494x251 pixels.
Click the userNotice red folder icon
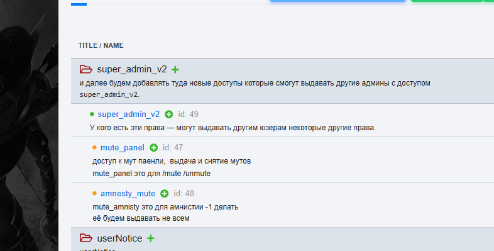pyautogui.click(x=85, y=238)
